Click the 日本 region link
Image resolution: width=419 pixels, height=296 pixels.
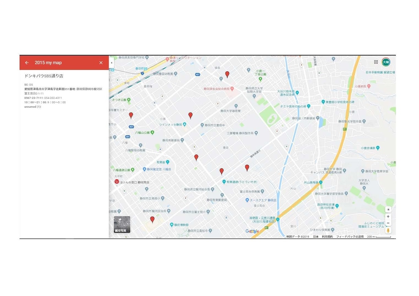316,237
